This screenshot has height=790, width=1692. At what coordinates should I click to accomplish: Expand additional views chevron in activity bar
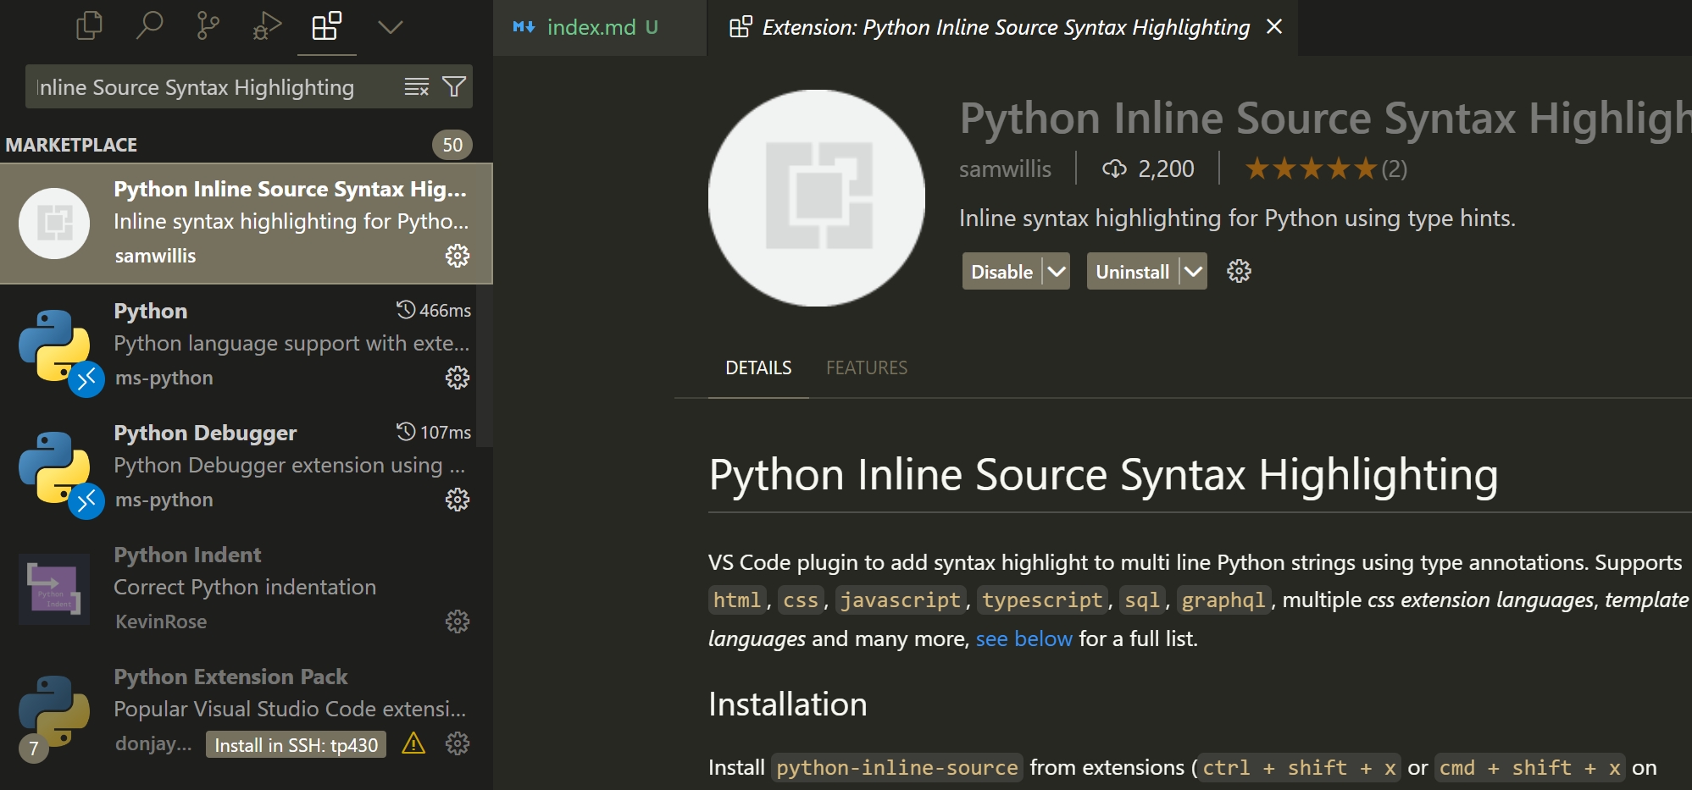pyautogui.click(x=390, y=27)
